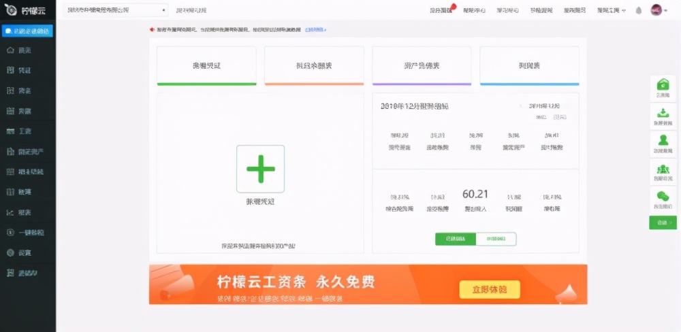The image size is (681, 332).
Task: Open the card with orange underline
Action: pyautogui.click(x=314, y=65)
